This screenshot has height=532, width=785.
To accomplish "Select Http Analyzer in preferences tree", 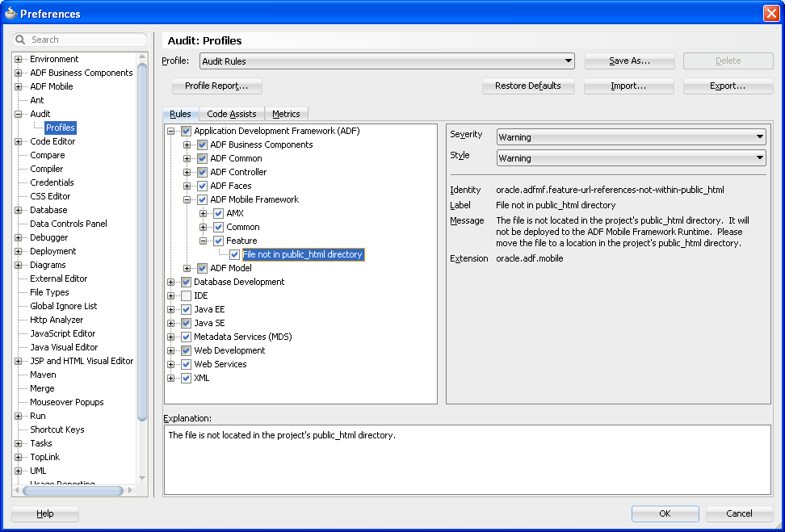I will point(57,320).
